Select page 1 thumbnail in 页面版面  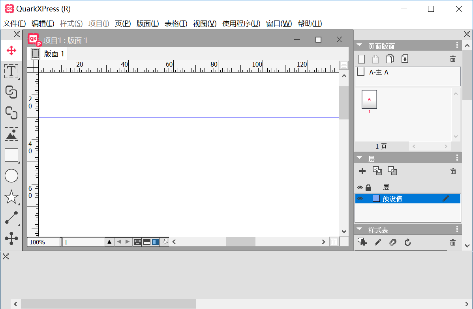click(369, 99)
